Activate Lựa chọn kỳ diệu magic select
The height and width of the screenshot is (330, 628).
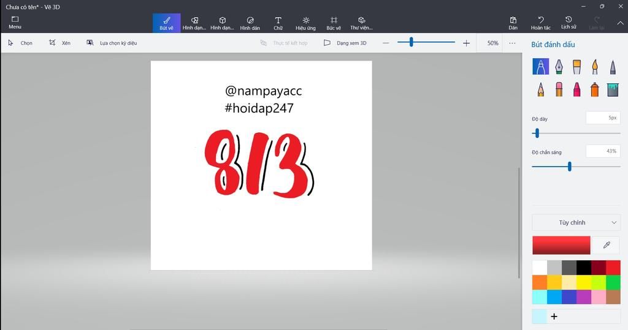[x=112, y=43]
